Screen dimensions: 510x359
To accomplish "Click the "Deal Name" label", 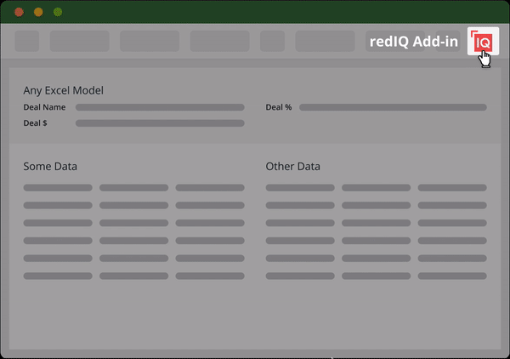I will 44,107.
